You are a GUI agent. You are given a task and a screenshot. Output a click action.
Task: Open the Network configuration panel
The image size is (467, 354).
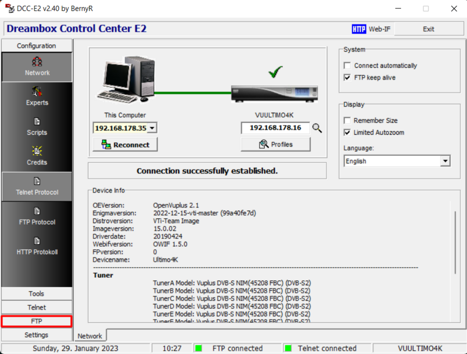[36, 66]
